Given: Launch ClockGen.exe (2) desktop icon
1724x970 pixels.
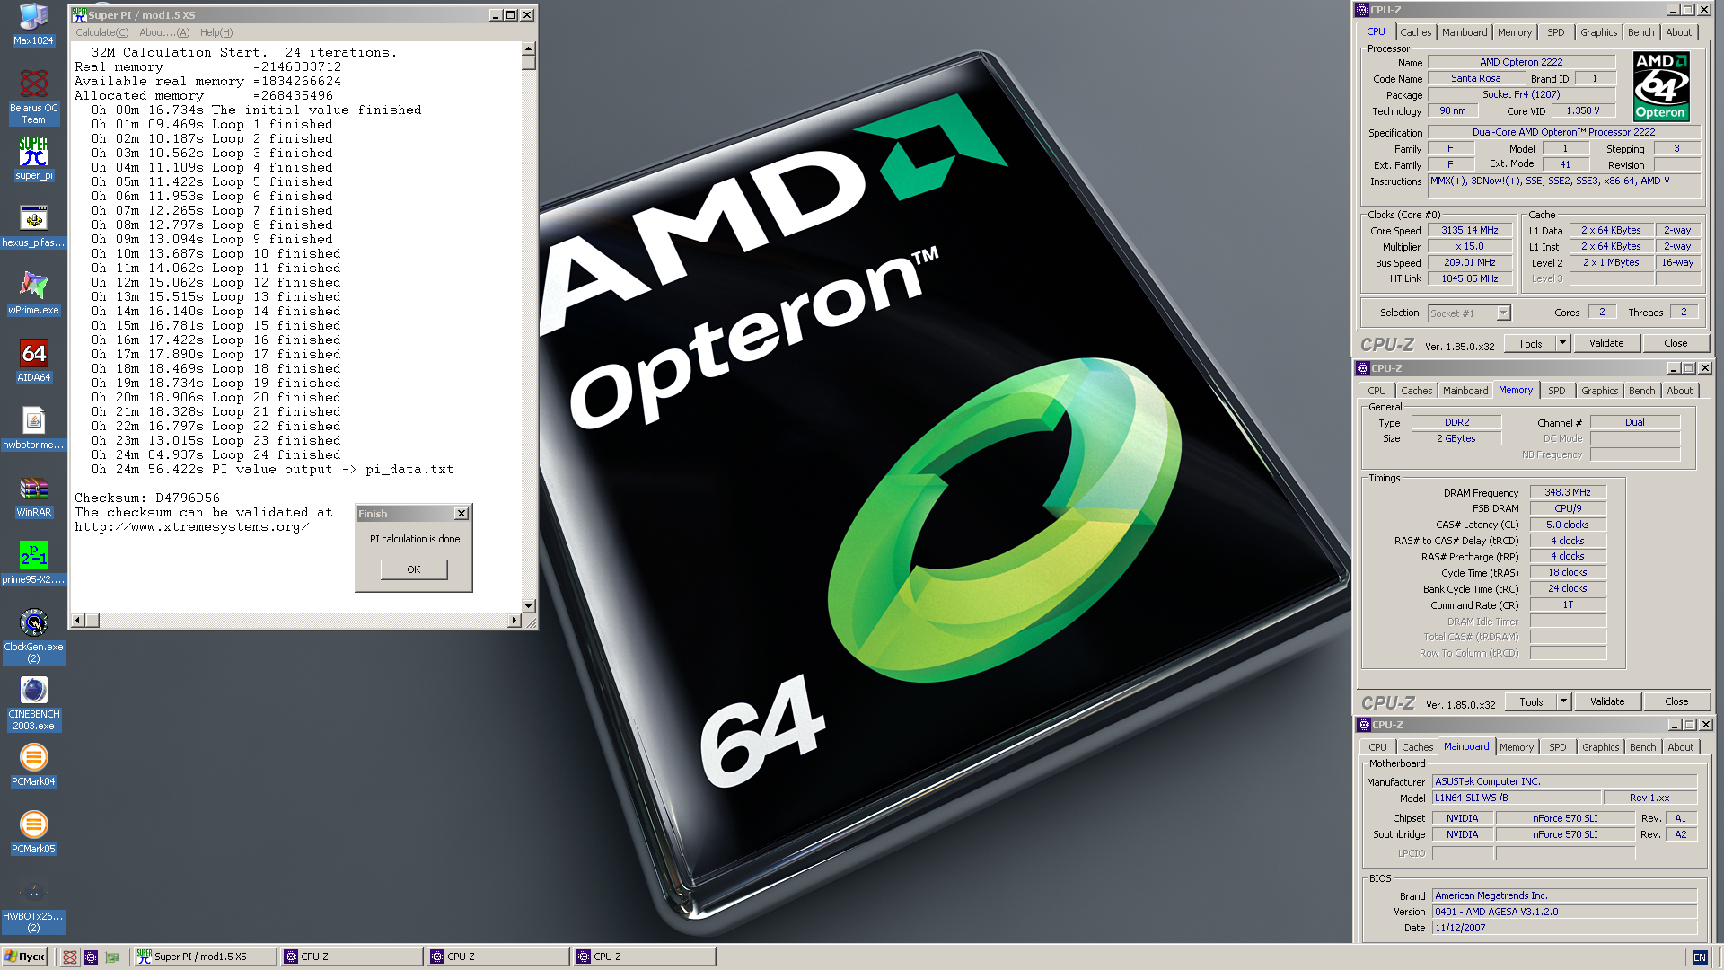Looking at the screenshot, I should [33, 636].
